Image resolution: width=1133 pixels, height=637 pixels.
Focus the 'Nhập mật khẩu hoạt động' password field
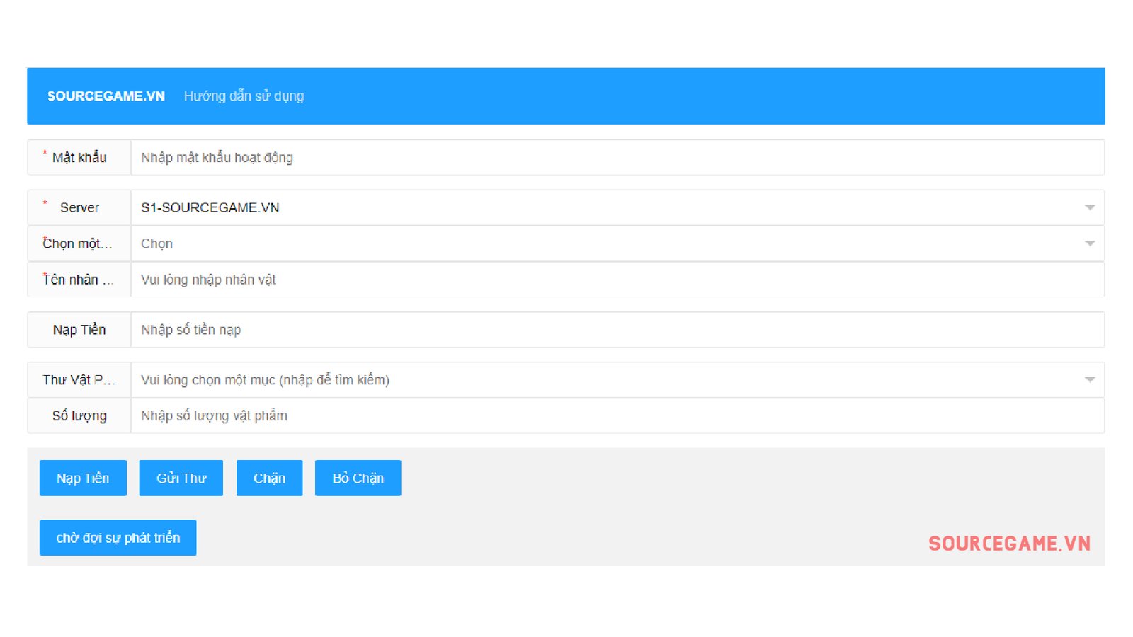tap(616, 157)
